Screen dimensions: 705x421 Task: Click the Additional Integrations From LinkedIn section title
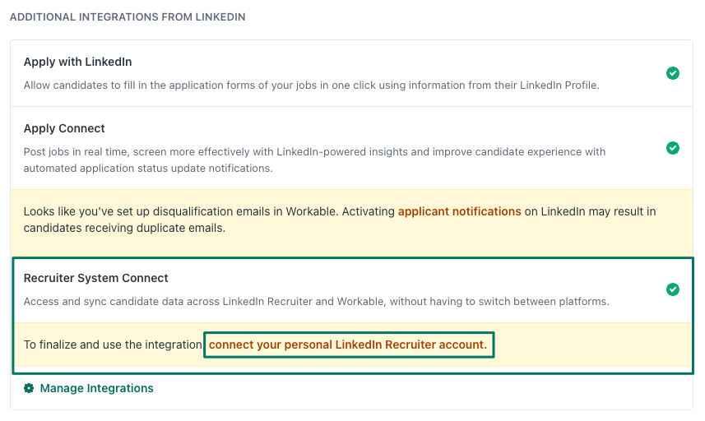(x=128, y=17)
